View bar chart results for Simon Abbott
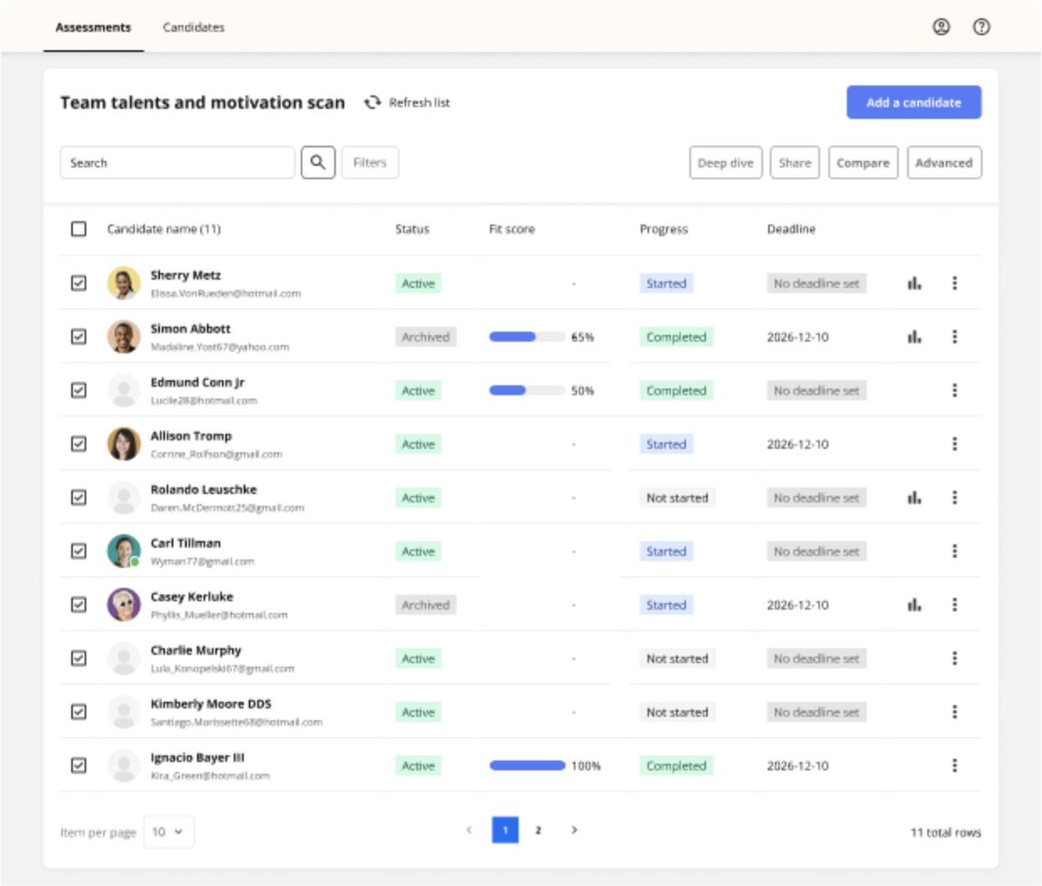Viewport: 1042px width, 886px height. [914, 337]
